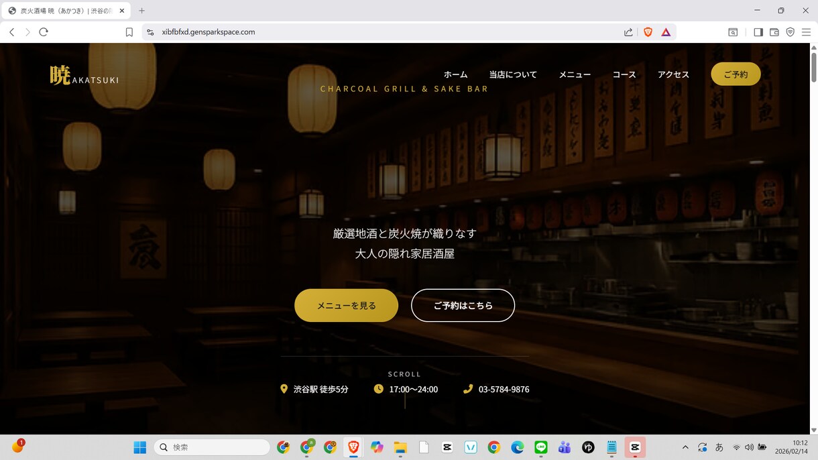Click the map pin location icon
Viewport: 818px width, 460px height.
coord(284,389)
